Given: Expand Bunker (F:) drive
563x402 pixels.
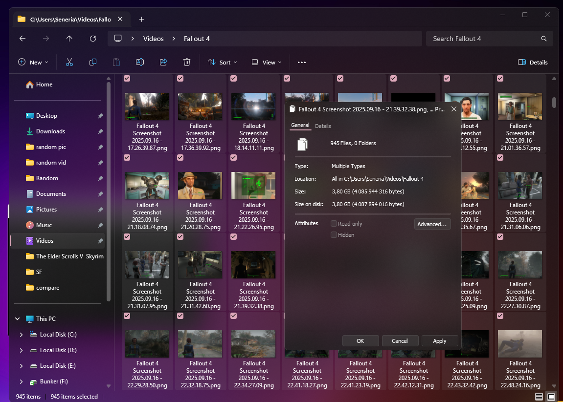Looking at the screenshot, I should click(21, 381).
